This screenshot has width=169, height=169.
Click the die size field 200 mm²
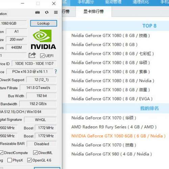coord(17,40)
